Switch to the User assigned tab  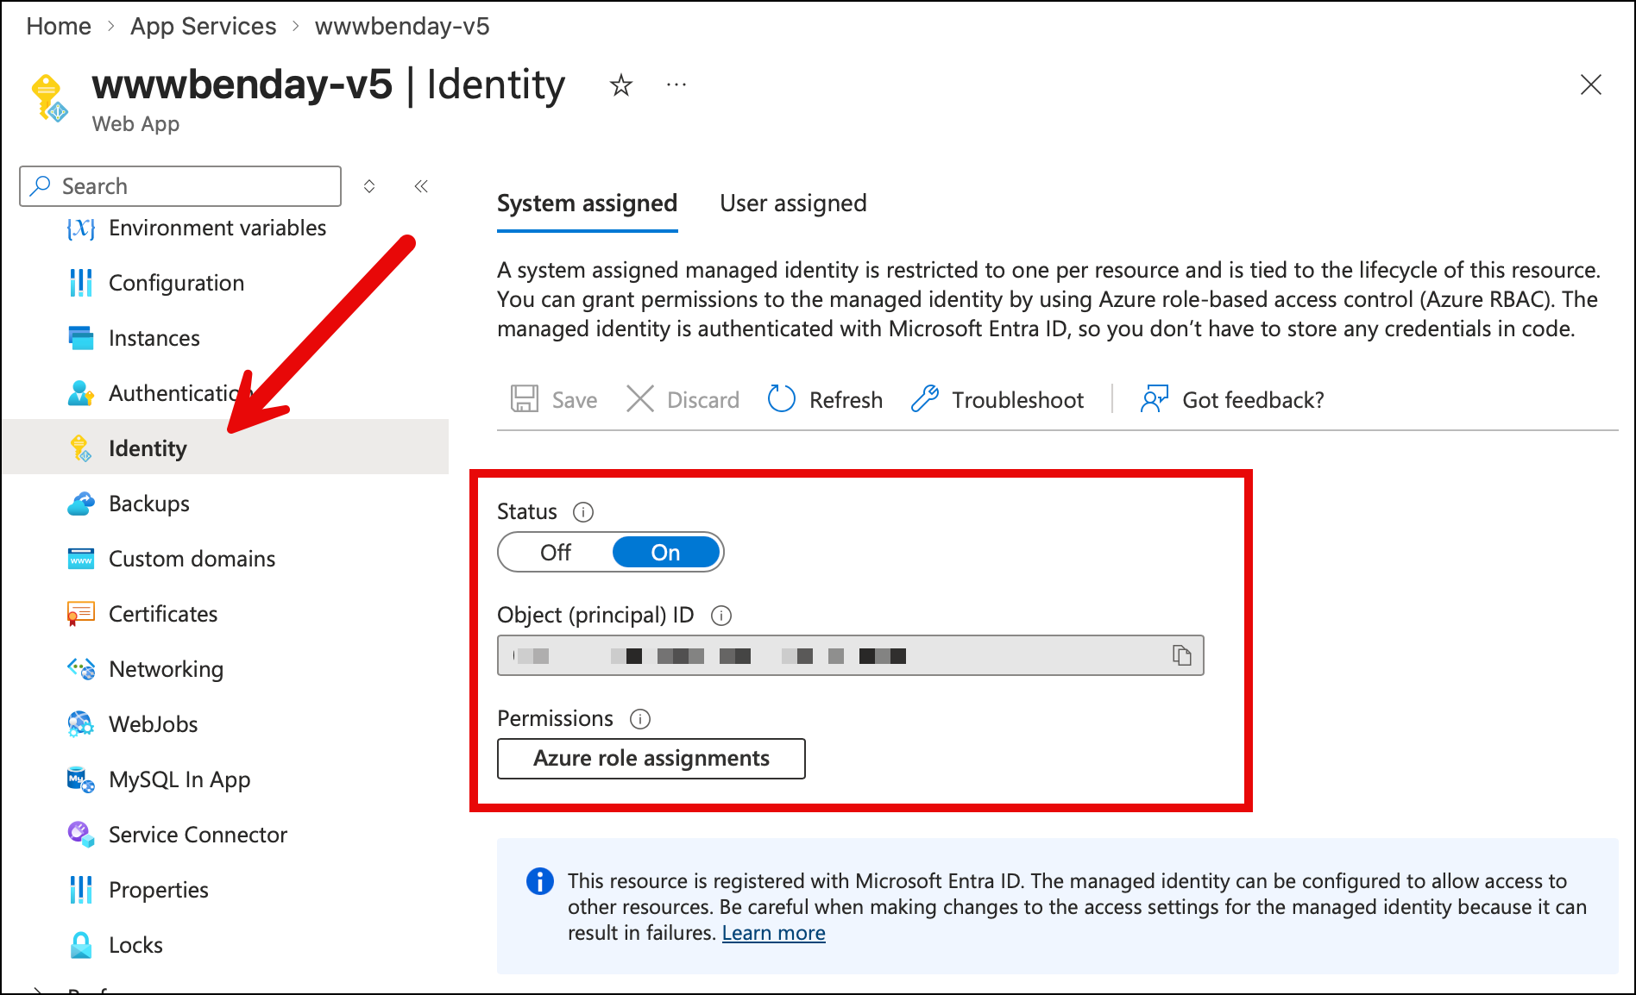pos(793,203)
